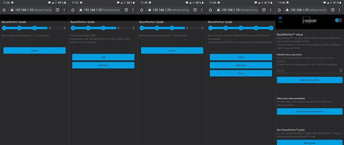The image size is (344, 145).
Task: Open tab switcher above the Store button screen
Action: point(264,10)
